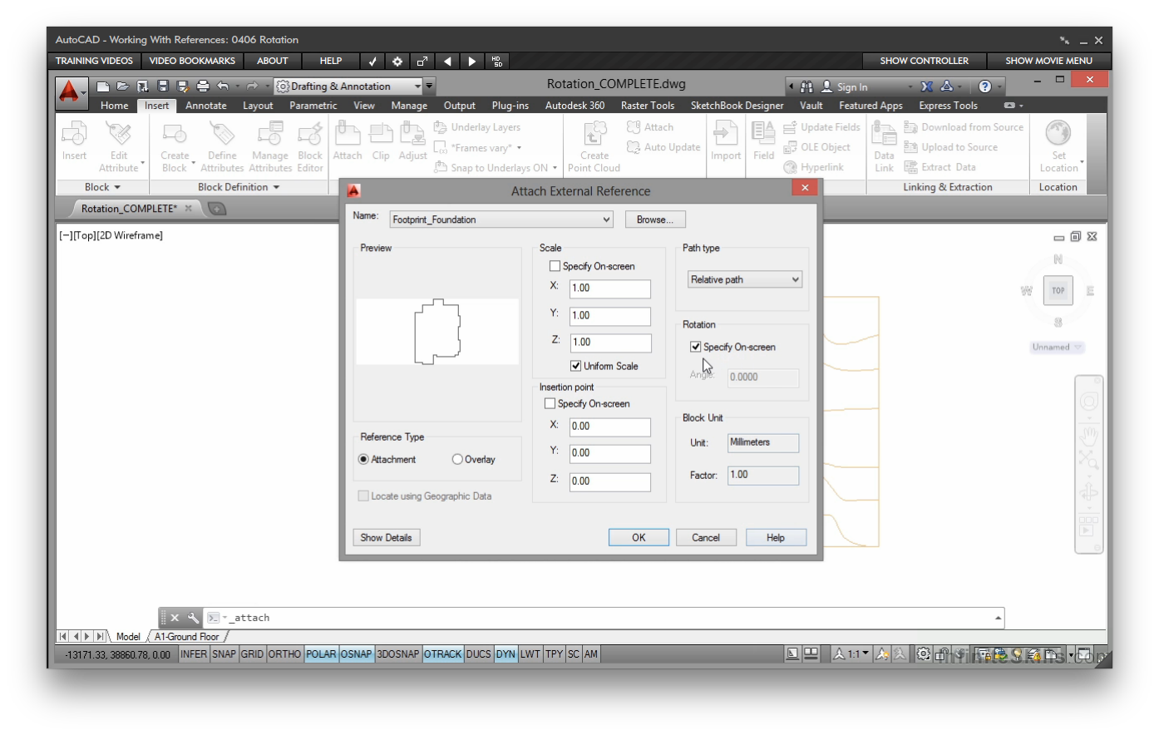Image resolution: width=1159 pixels, height=735 pixels.
Task: Click the Cancel button
Action: pyautogui.click(x=706, y=537)
